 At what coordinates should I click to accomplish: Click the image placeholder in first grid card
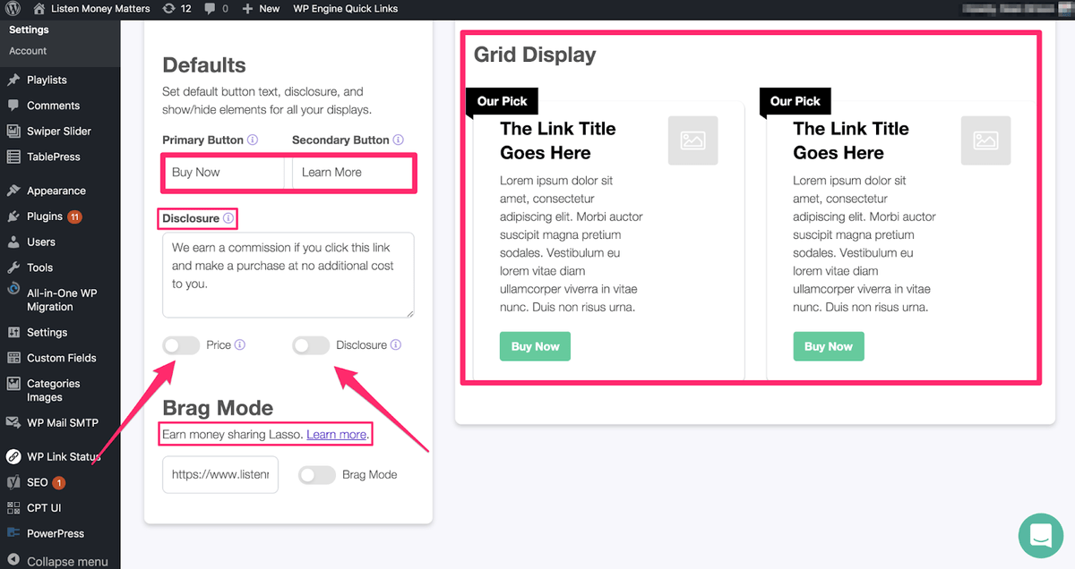click(692, 140)
